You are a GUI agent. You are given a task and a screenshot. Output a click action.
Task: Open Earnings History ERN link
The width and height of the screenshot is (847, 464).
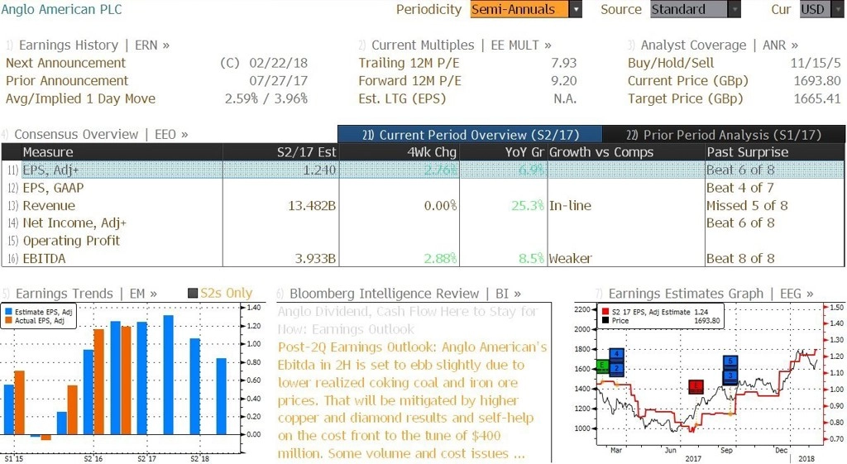88,45
